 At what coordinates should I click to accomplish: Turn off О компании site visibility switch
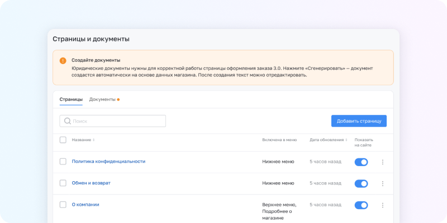tap(362, 205)
